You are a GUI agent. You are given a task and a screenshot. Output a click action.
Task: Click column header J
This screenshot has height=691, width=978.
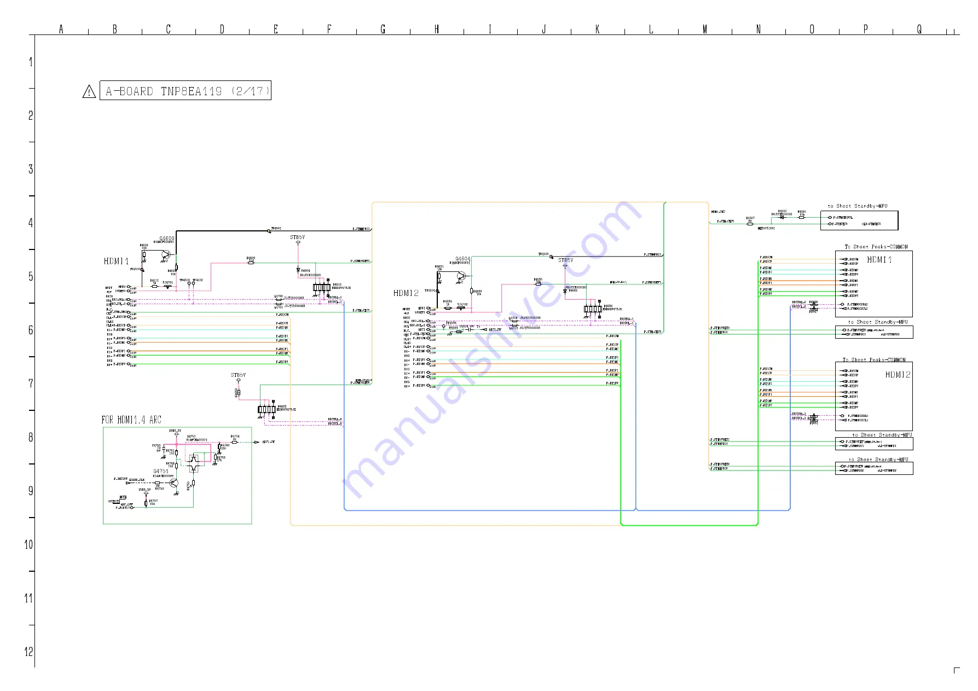click(x=544, y=29)
